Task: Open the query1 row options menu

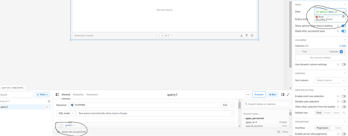Action: pyautogui.click(x=47, y=107)
